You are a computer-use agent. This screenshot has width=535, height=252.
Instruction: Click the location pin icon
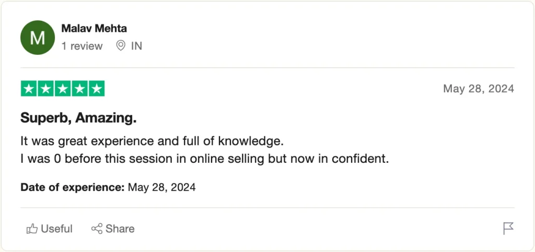(x=121, y=46)
